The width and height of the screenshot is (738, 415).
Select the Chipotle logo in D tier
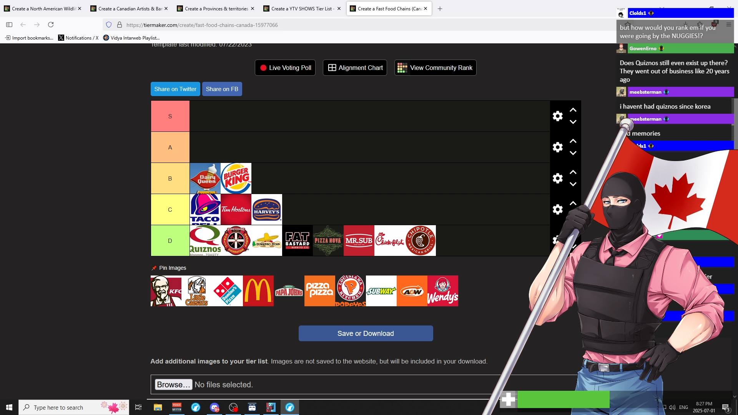420,241
